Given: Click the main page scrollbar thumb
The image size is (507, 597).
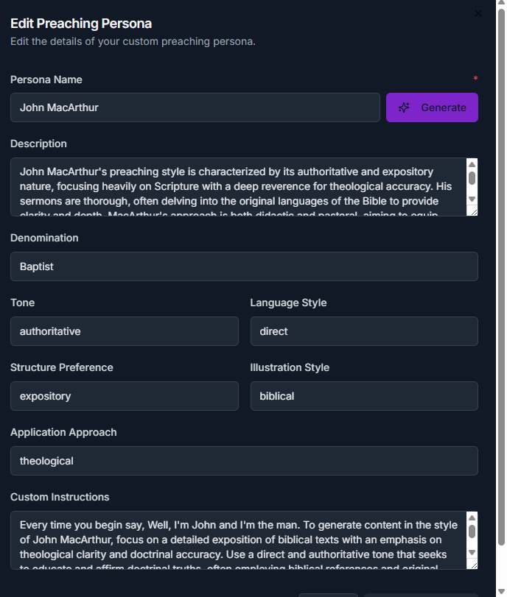Looking at the screenshot, I should [x=502, y=276].
